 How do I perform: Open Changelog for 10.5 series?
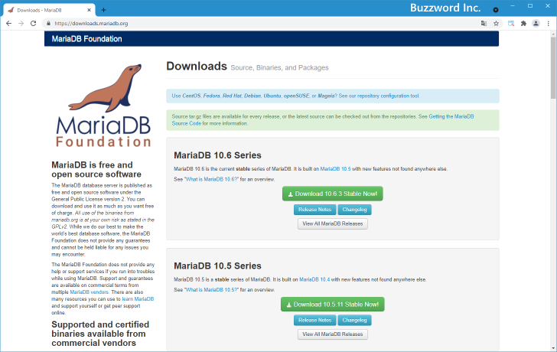coord(354,320)
